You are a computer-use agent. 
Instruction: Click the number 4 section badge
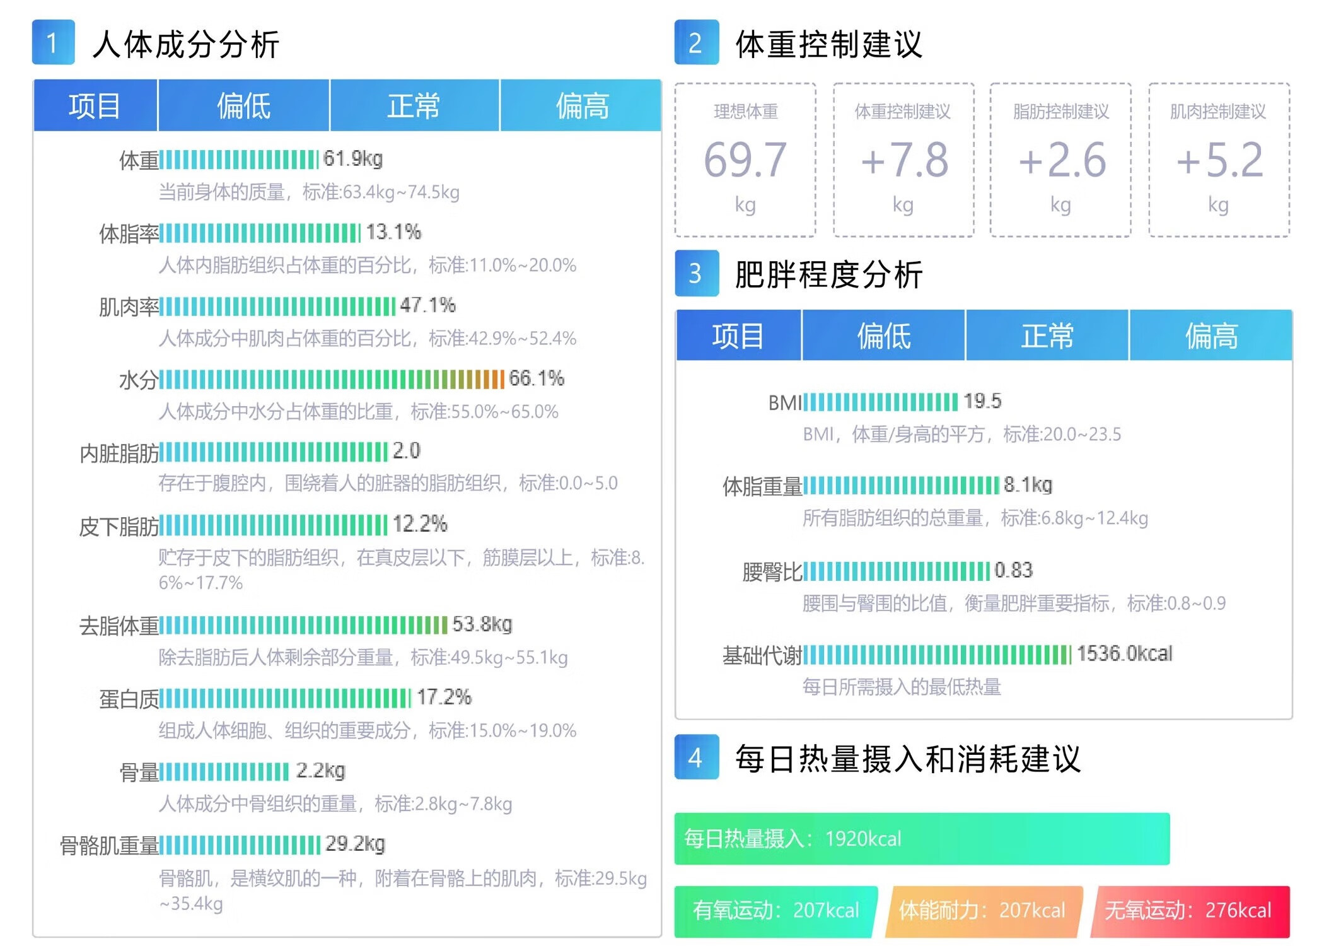[696, 757]
